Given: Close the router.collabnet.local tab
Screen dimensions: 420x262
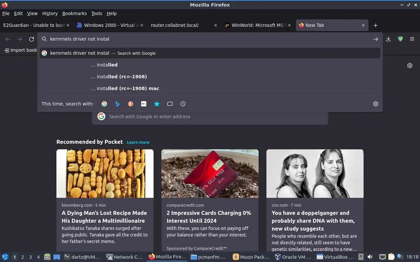Looking at the screenshot, I should pyautogui.click(x=215, y=25).
